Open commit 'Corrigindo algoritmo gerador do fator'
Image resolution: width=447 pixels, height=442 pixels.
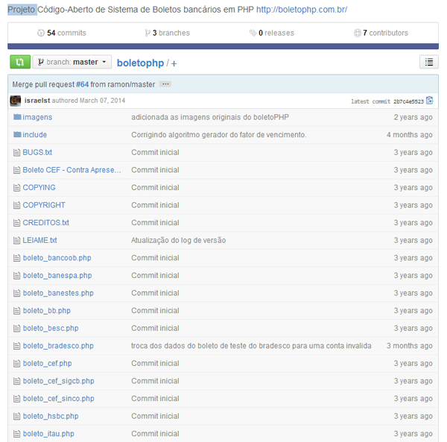click(x=219, y=135)
